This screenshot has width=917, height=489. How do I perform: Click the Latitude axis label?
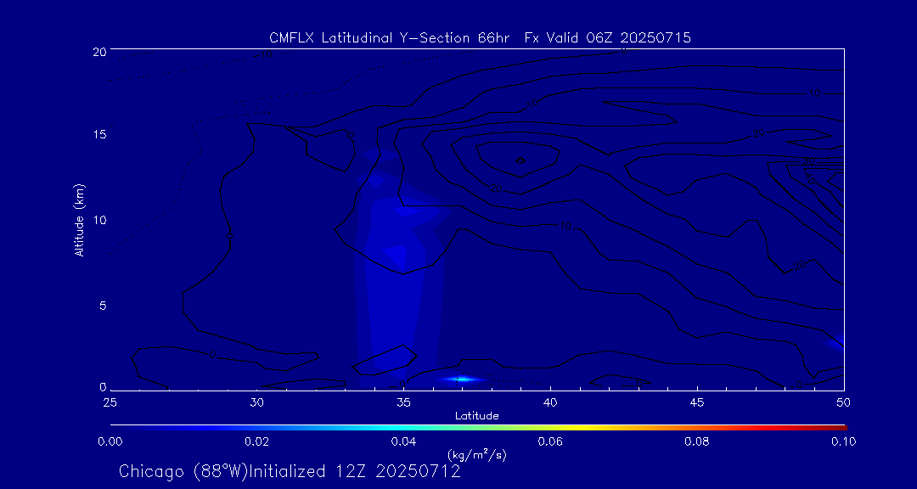477,417
